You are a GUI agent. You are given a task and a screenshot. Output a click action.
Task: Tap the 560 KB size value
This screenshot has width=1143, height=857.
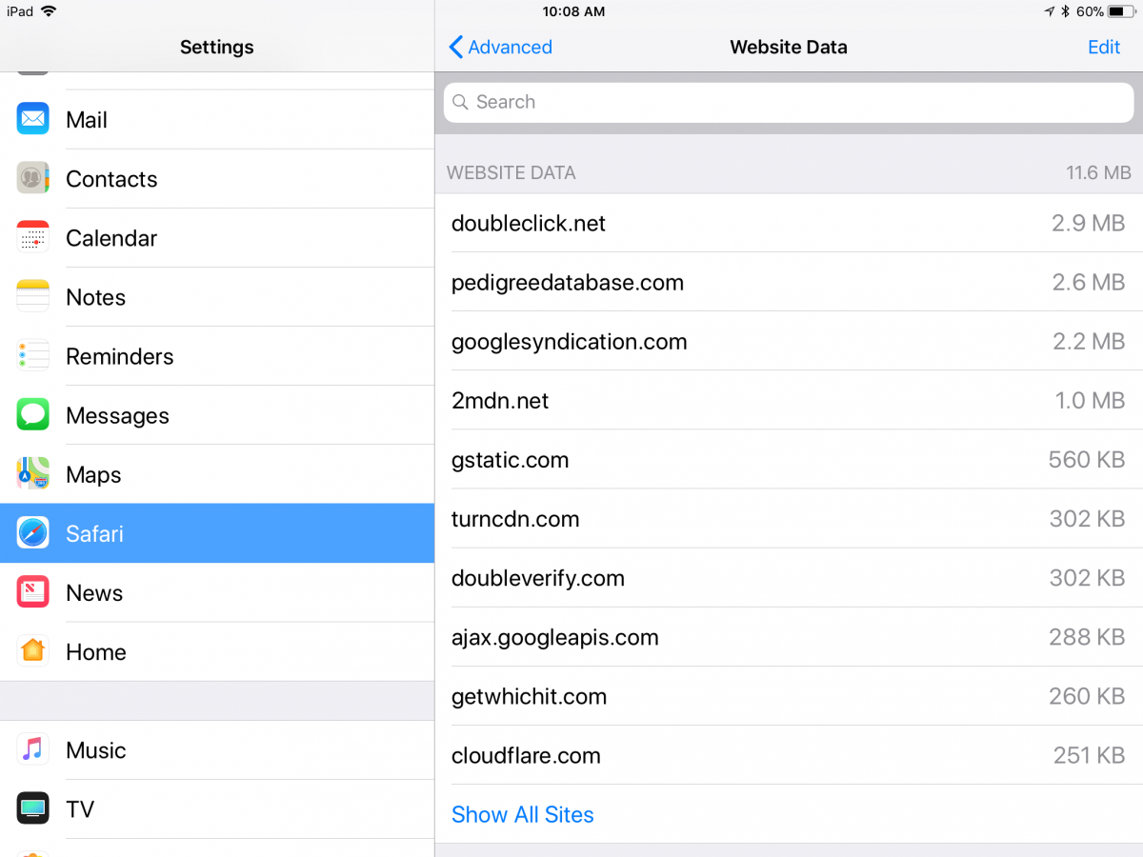1087,459
